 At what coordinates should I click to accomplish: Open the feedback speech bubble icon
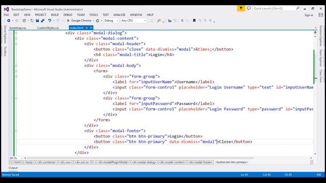(x=249, y=8)
